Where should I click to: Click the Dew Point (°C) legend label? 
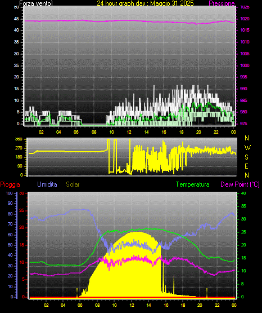pos(240,184)
